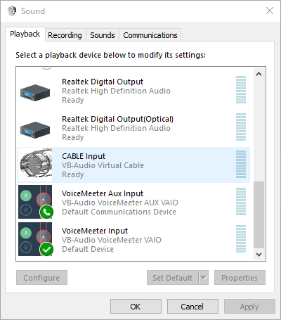The image size is (281, 320).
Task: Select the Realtek Digital Output device icon
Action: 35,92
